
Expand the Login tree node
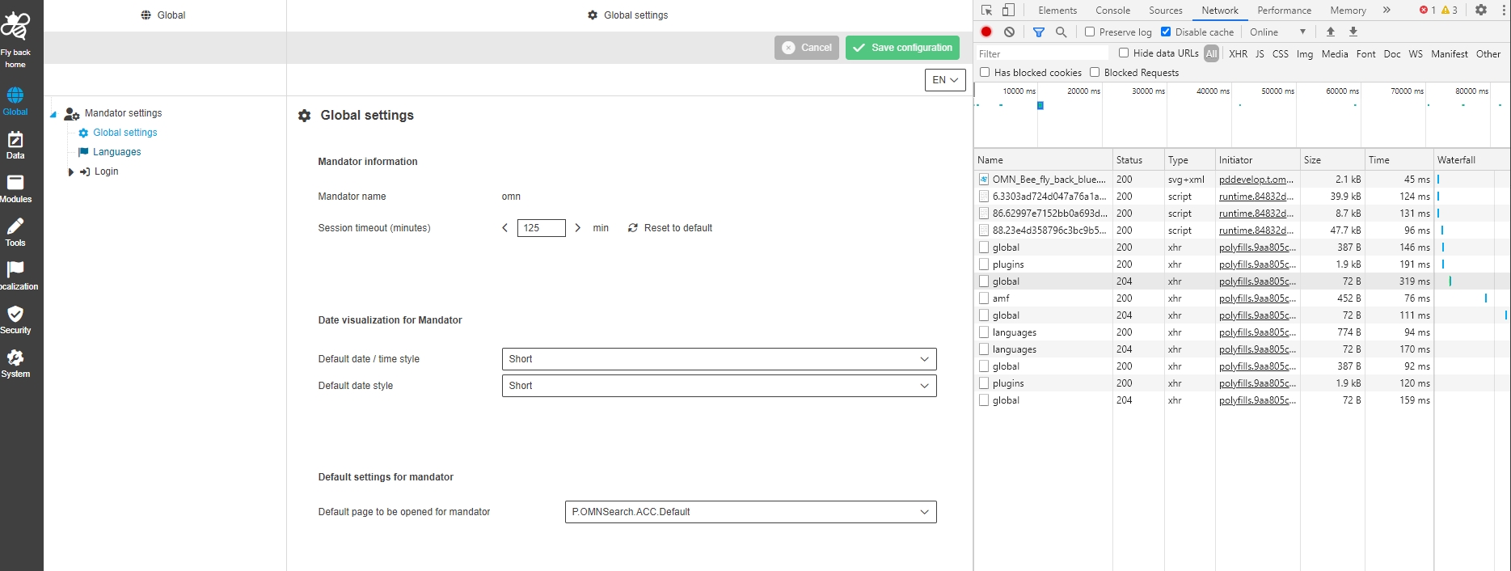71,171
